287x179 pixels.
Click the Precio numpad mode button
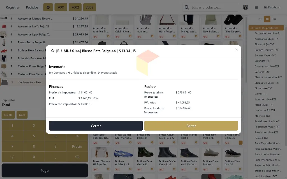77,146
